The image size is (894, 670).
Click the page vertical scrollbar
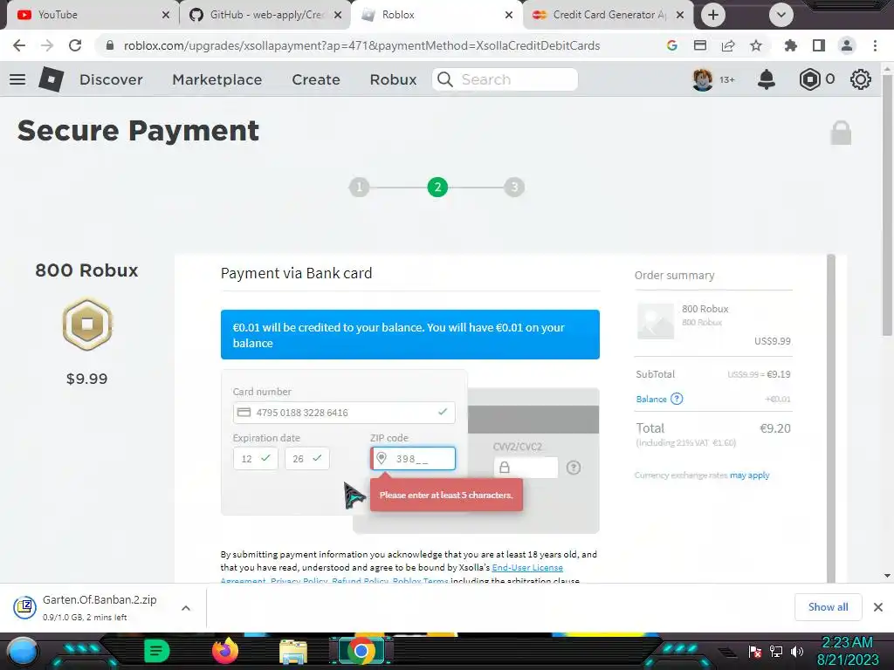(x=887, y=205)
